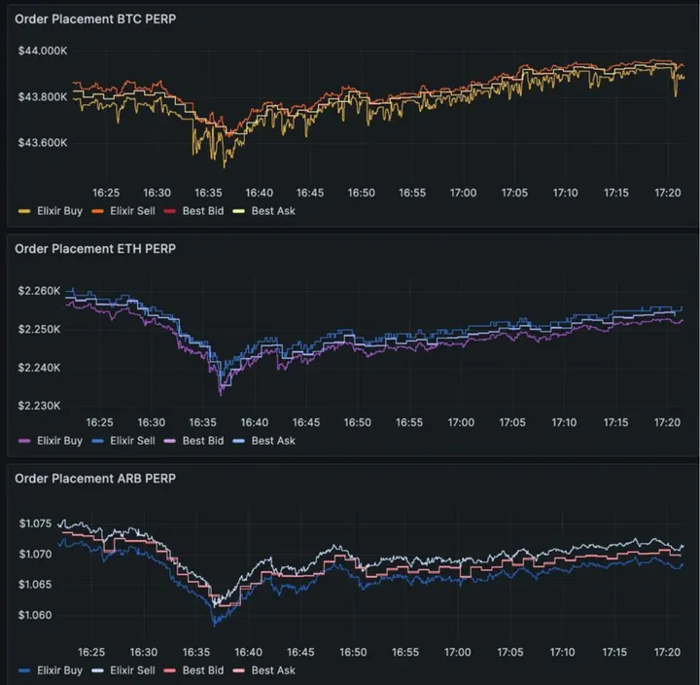The width and height of the screenshot is (700, 685).
Task: Click the $2.240K axis label on ETH chart
Action: pos(39,368)
